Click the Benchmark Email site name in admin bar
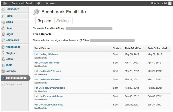The width and height of the screenshot is (173, 112). [x=22, y=3]
